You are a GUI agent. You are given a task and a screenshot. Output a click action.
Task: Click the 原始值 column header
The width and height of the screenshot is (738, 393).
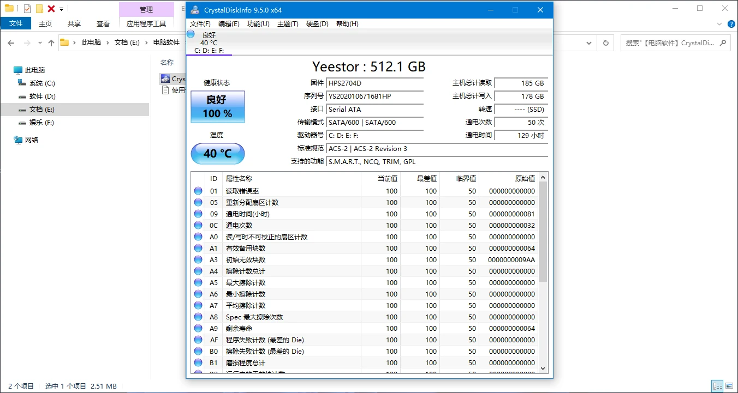click(508, 178)
